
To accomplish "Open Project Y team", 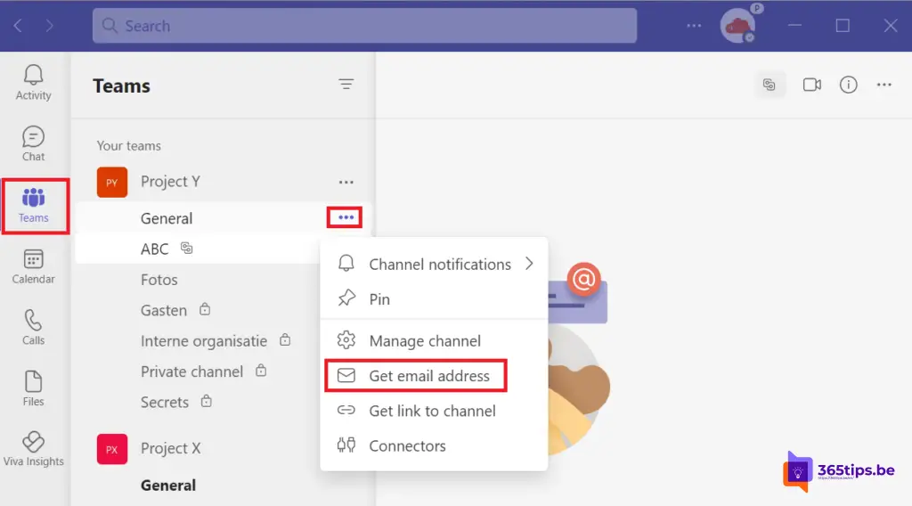I will 170,182.
